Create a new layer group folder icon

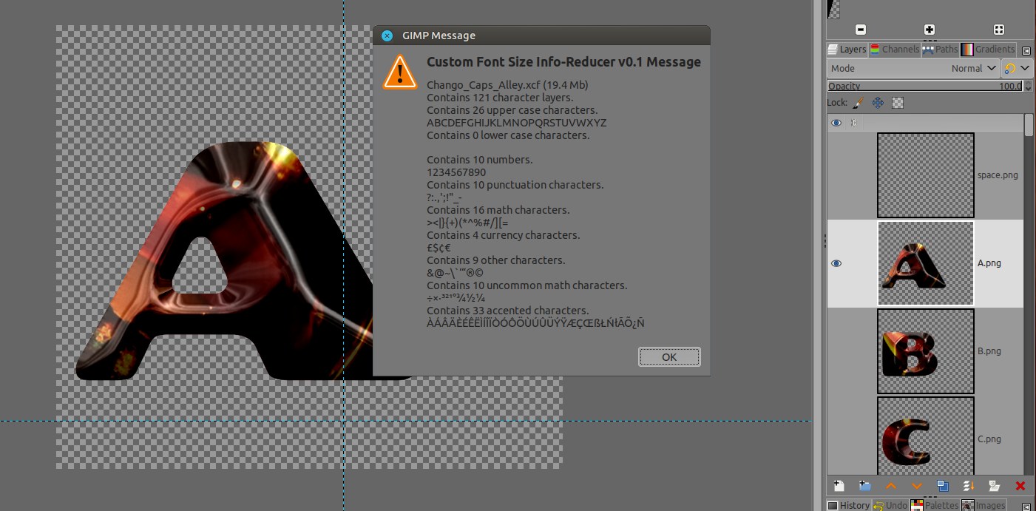864,486
